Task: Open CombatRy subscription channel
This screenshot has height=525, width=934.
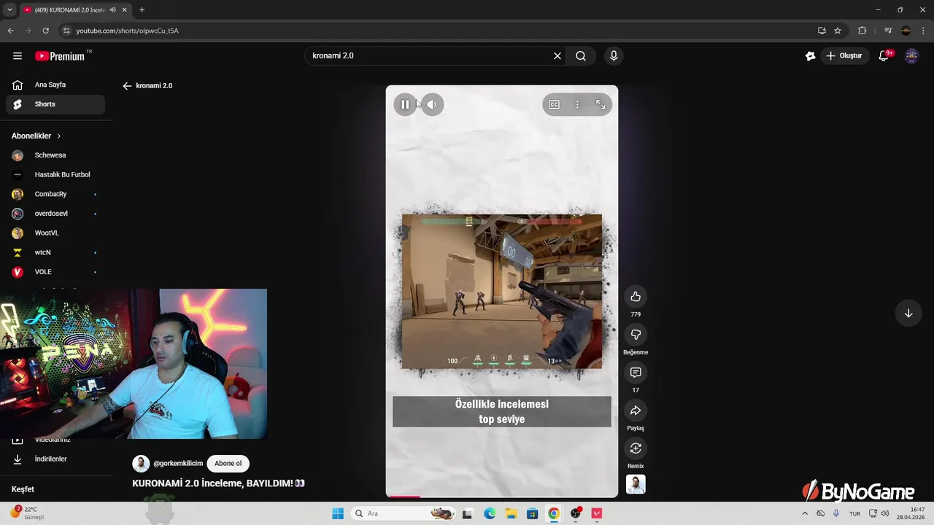Action: (x=55, y=194)
